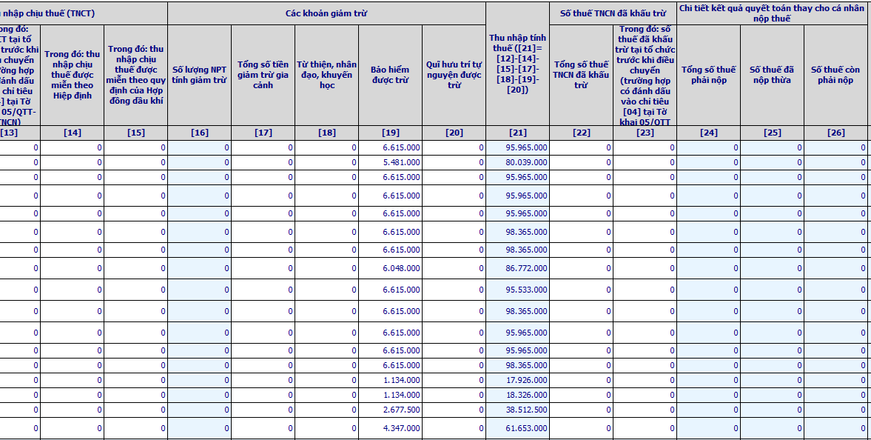The height and width of the screenshot is (440, 871).
Task: Select the cell containing 38.512.500
Action: 518,410
